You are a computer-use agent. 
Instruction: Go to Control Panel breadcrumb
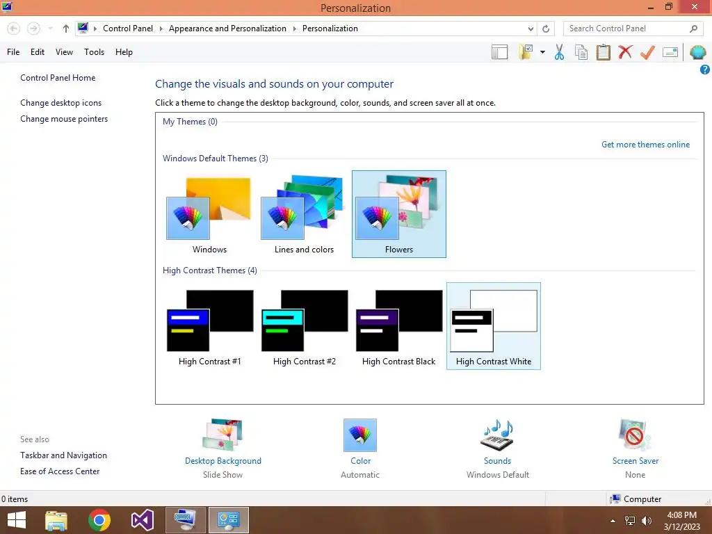pyautogui.click(x=128, y=29)
